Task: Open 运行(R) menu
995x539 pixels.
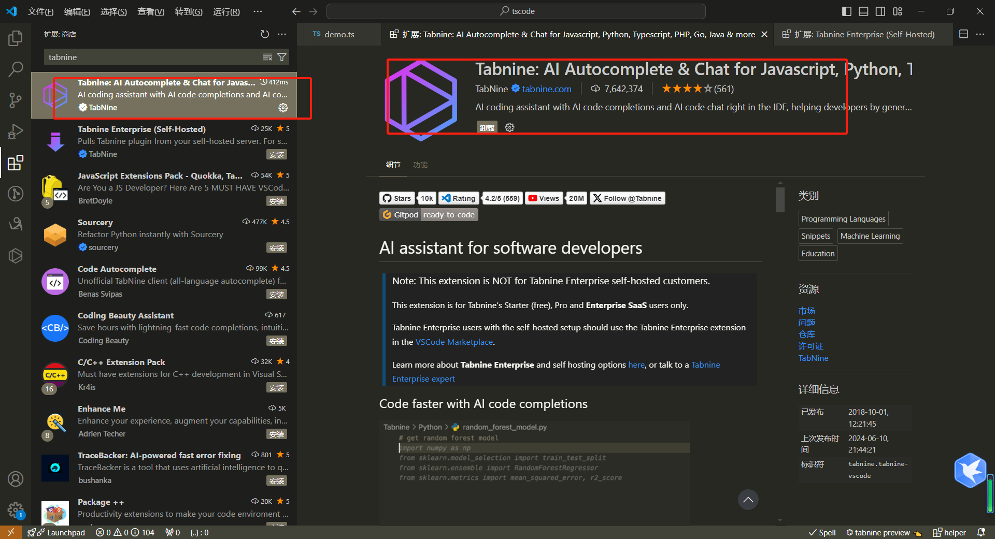Action: point(226,11)
